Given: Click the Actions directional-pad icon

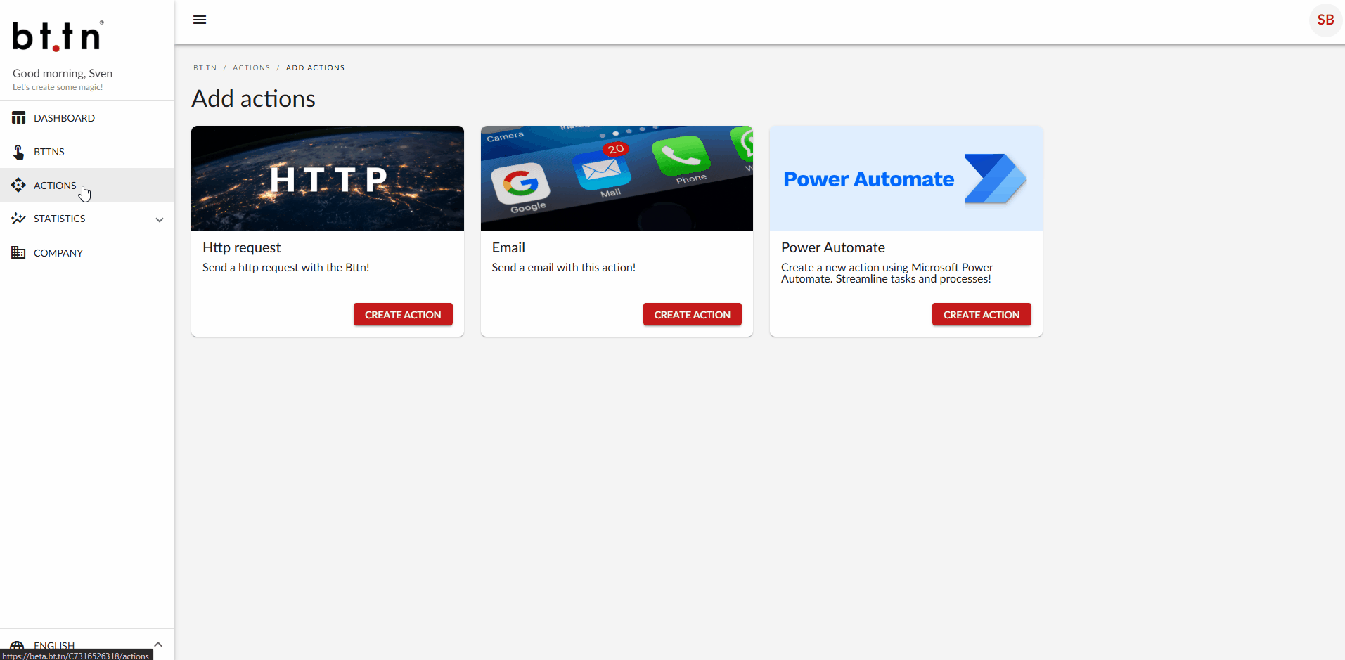Looking at the screenshot, I should (x=18, y=185).
